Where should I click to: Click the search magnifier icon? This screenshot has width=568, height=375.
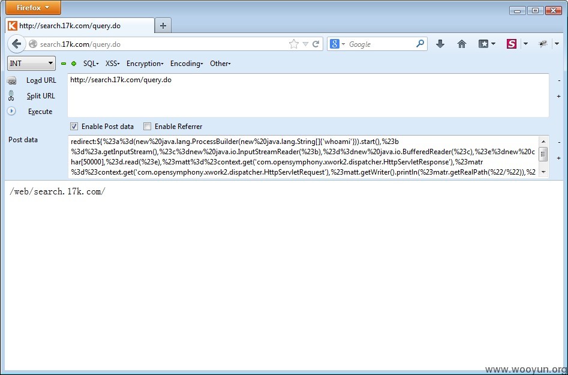pos(420,44)
